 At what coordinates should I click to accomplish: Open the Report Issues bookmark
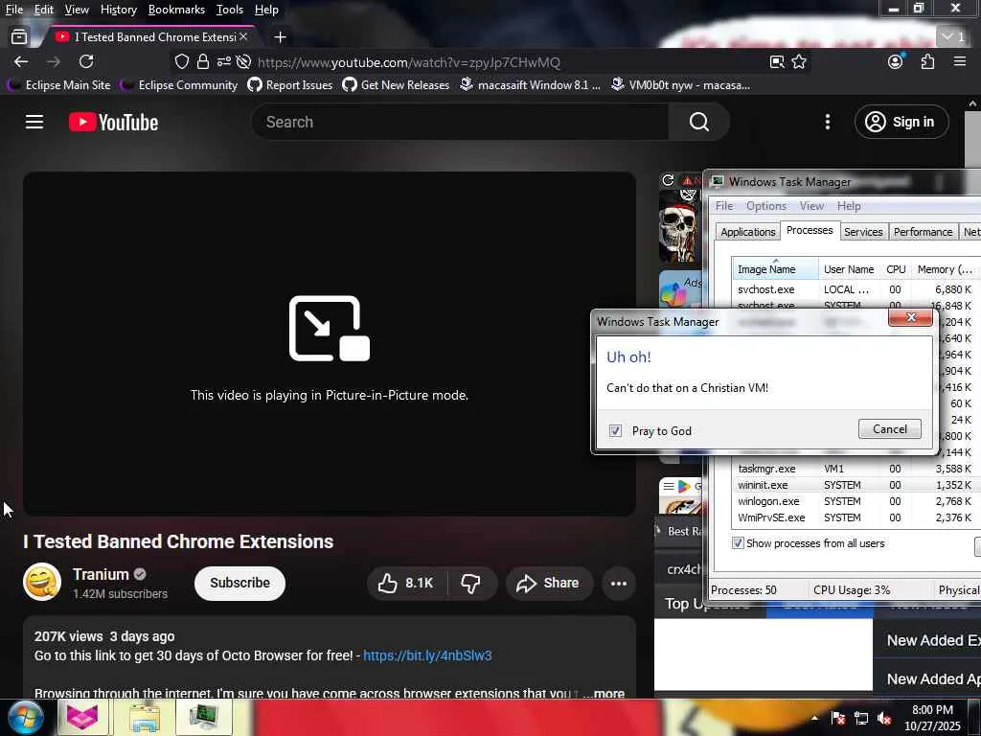click(x=290, y=85)
